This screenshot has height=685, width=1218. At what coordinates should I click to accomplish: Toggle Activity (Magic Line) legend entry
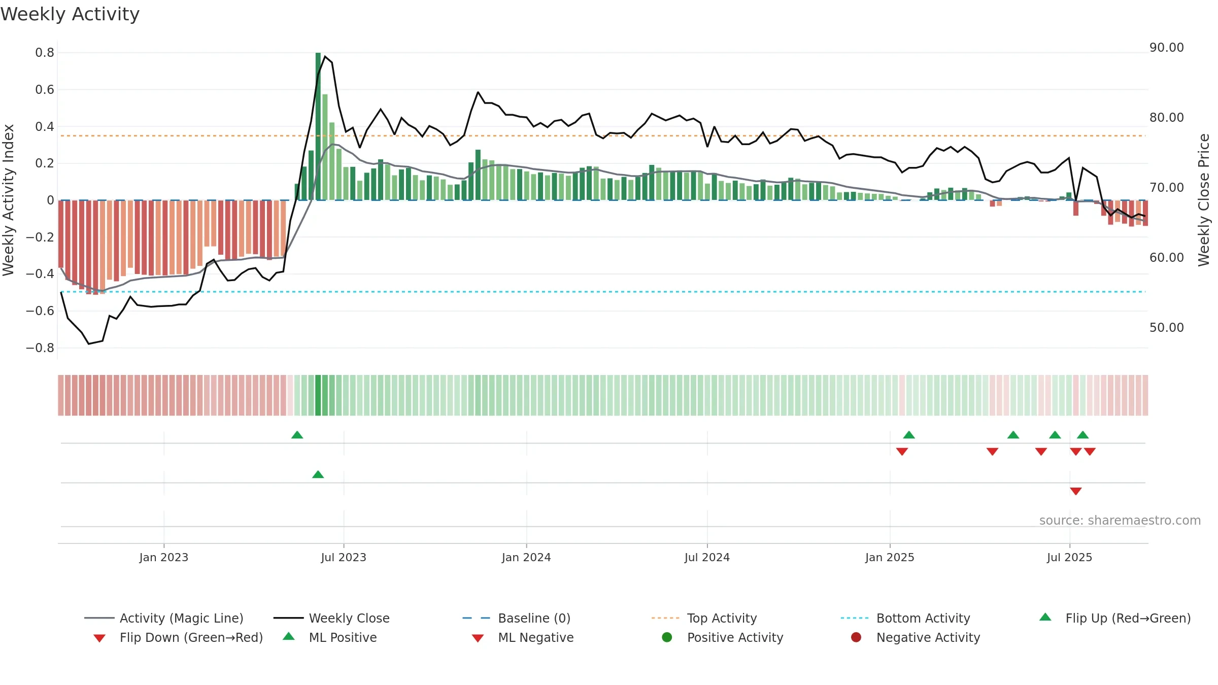pos(164,618)
